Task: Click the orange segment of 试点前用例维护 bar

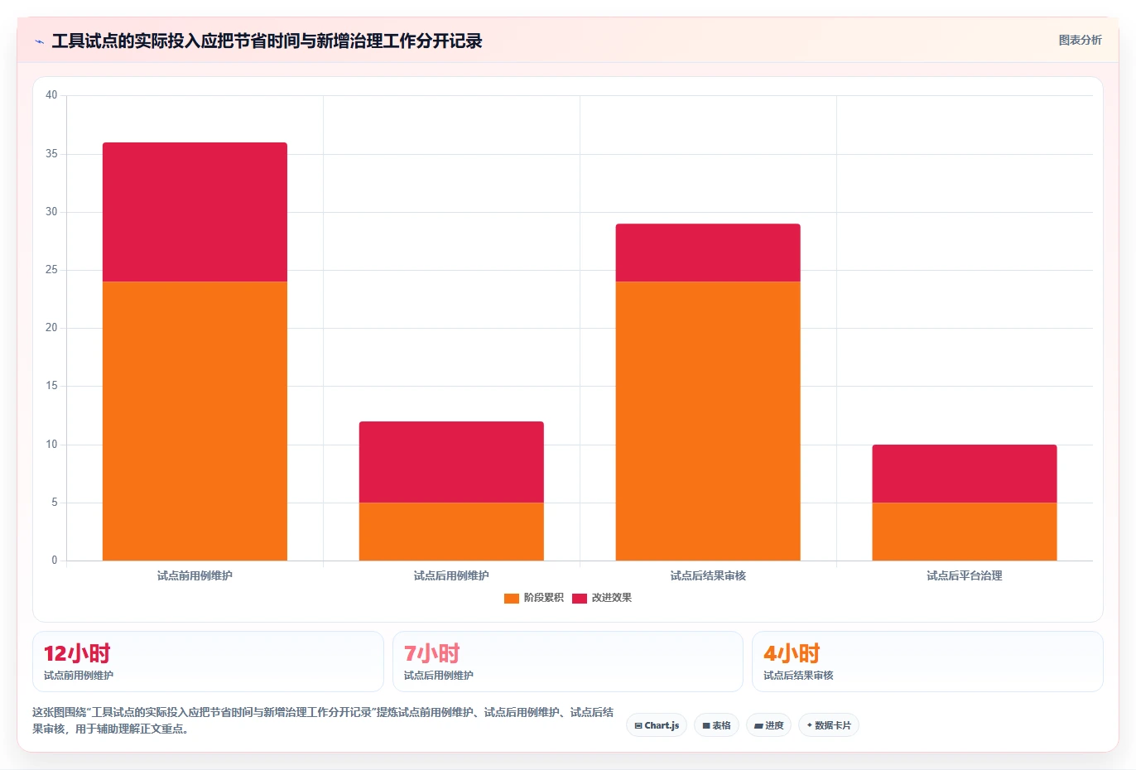Action: [195, 421]
